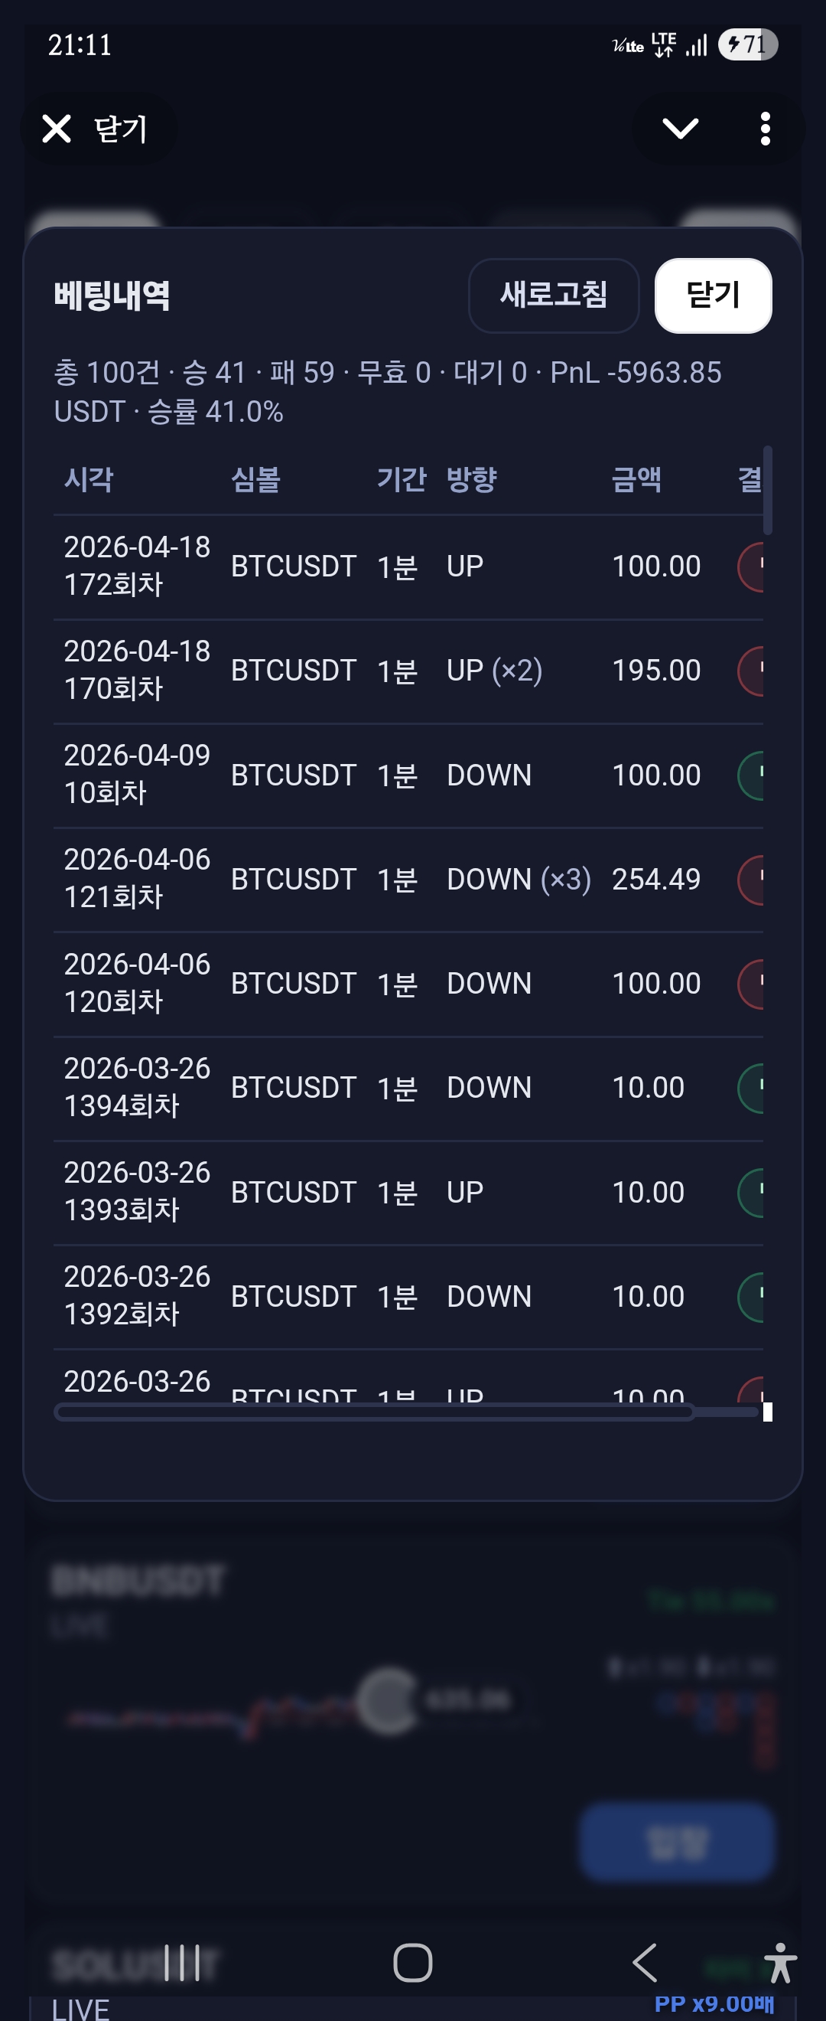Tap the green result badge for 10회차
This screenshot has width=826, height=2021.
[752, 775]
